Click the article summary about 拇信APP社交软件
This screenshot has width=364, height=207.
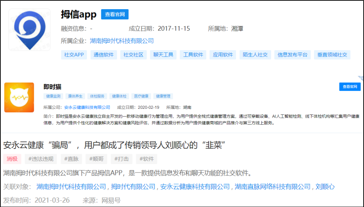tap(127, 173)
